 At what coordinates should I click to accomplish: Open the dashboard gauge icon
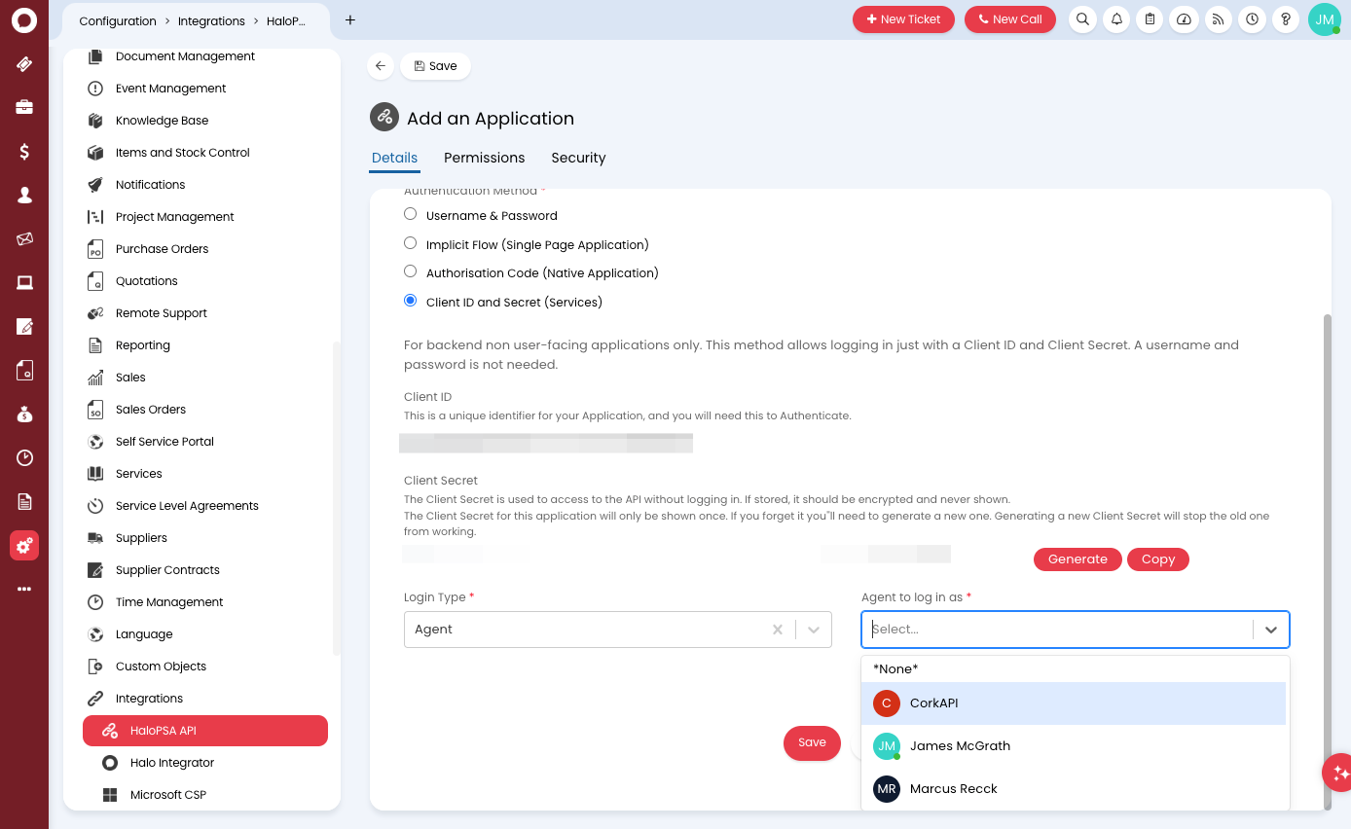click(1185, 19)
